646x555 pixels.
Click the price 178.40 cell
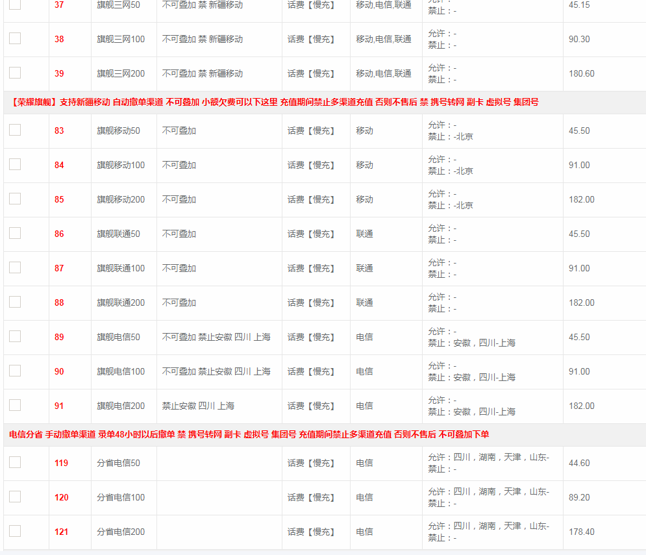581,532
